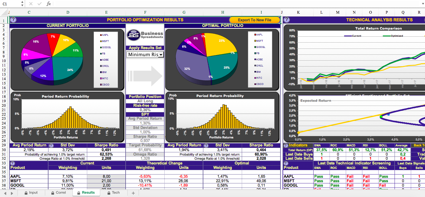Click MSFT current units cell 21,00
425x197 pixels.
pos(106,181)
